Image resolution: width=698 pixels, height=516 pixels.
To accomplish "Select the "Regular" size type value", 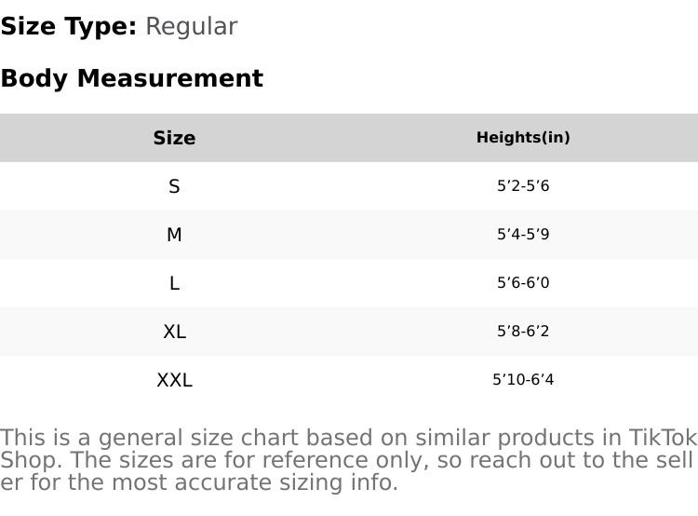I will 191,27.
